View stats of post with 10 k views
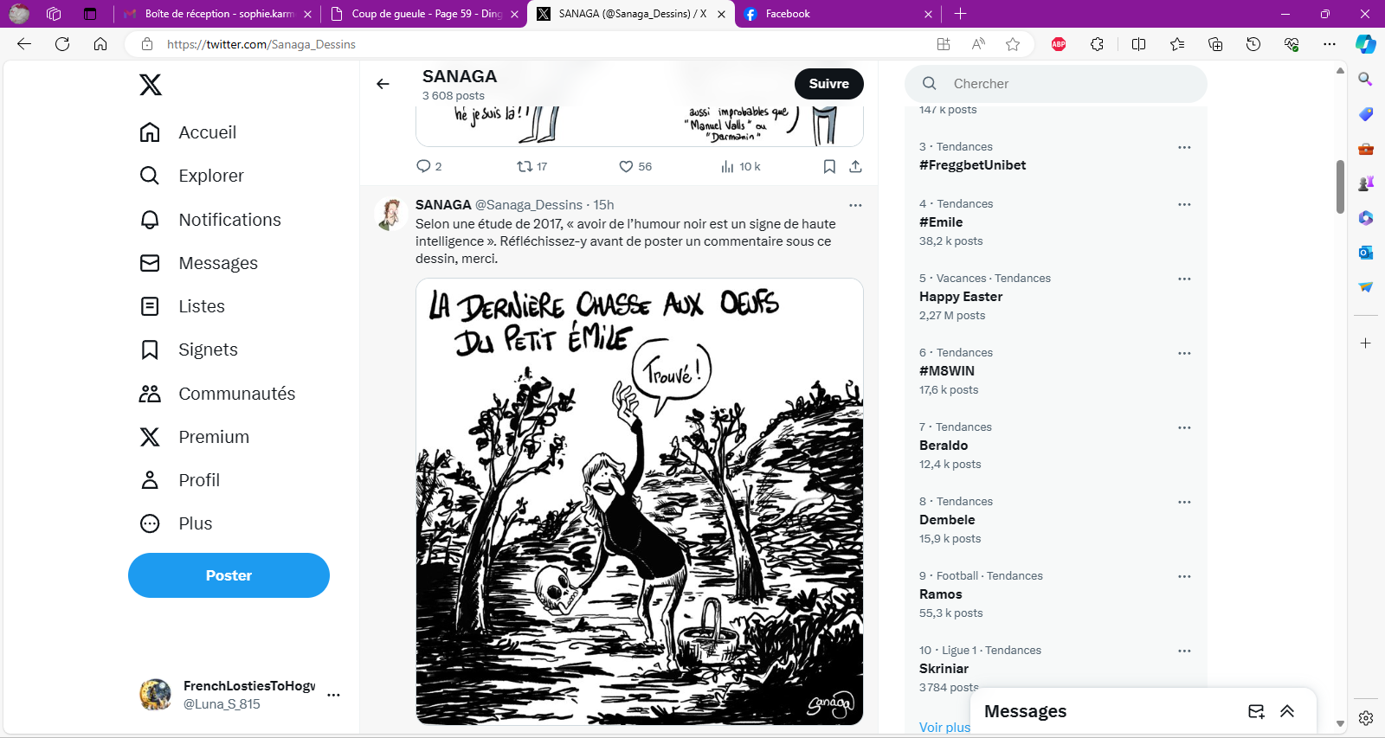Viewport: 1385px width, 738px height. 740,166
